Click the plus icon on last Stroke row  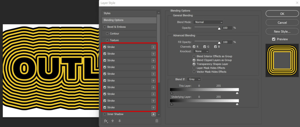point(154,107)
